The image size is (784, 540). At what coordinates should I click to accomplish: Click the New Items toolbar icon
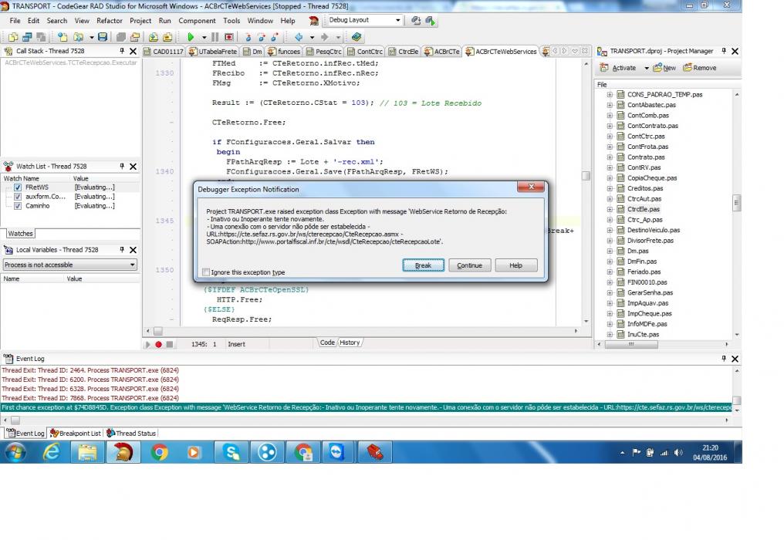(63, 37)
